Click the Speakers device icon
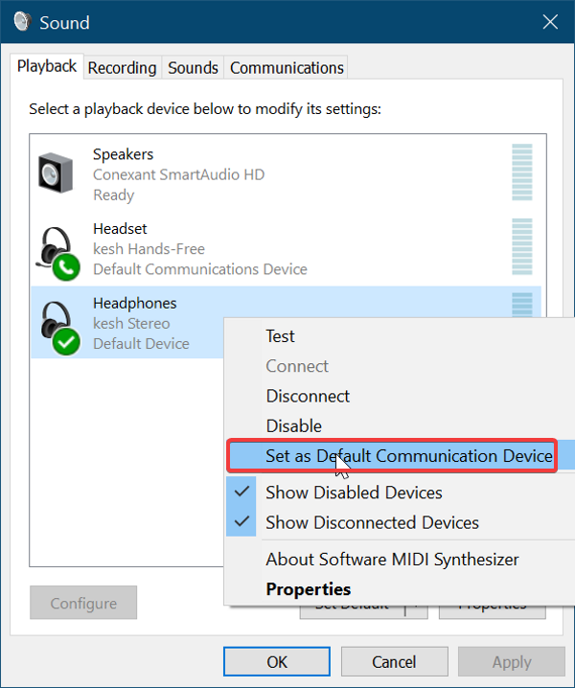Screen dimensions: 575x688 pyautogui.click(x=55, y=173)
